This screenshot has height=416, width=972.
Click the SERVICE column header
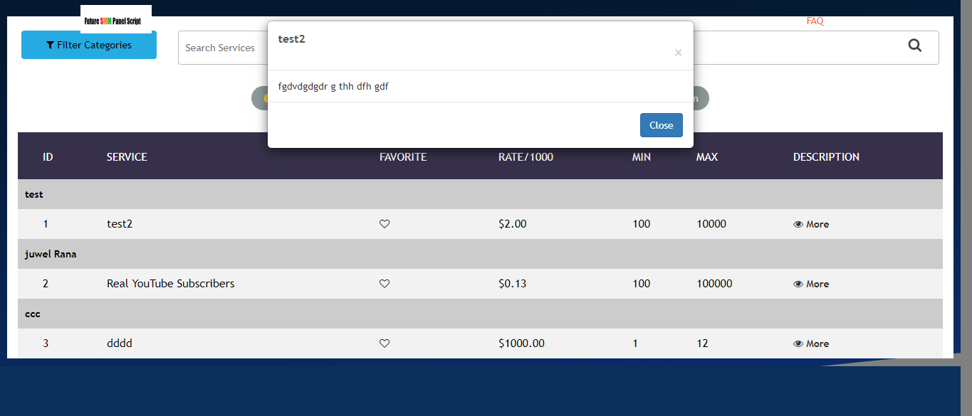pos(127,157)
